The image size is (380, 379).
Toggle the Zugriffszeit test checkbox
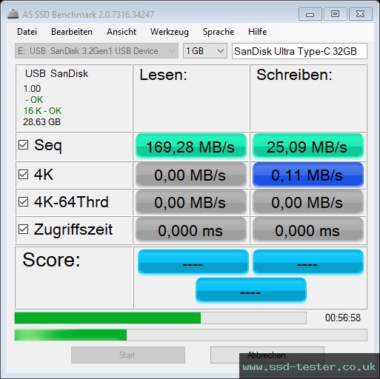pos(23,229)
